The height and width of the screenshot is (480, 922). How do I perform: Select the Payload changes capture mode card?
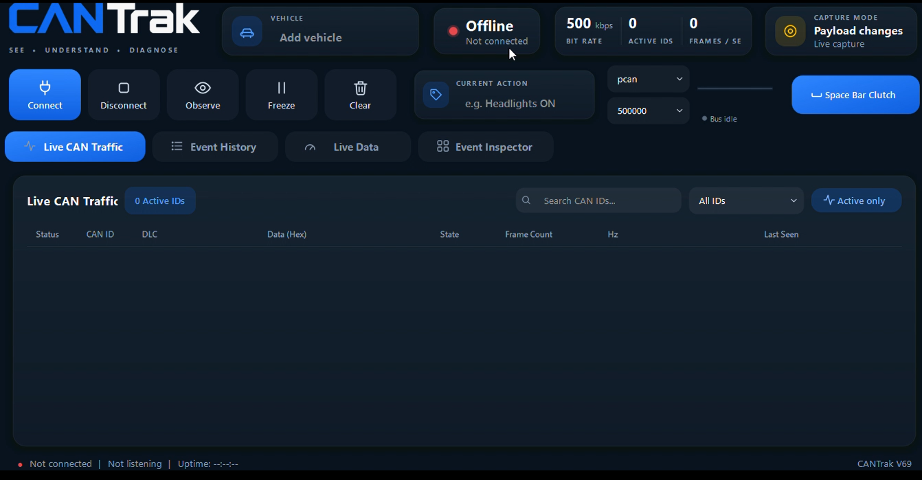tap(842, 31)
